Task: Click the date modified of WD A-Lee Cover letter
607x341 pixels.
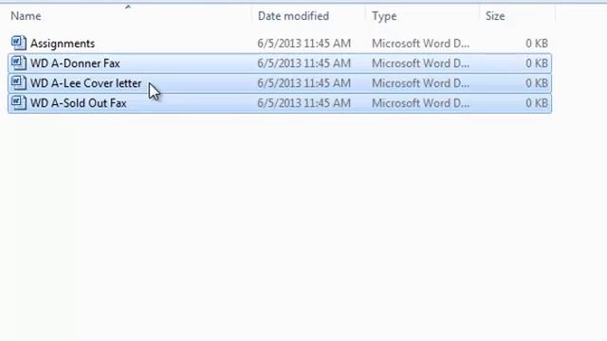Action: 304,83
